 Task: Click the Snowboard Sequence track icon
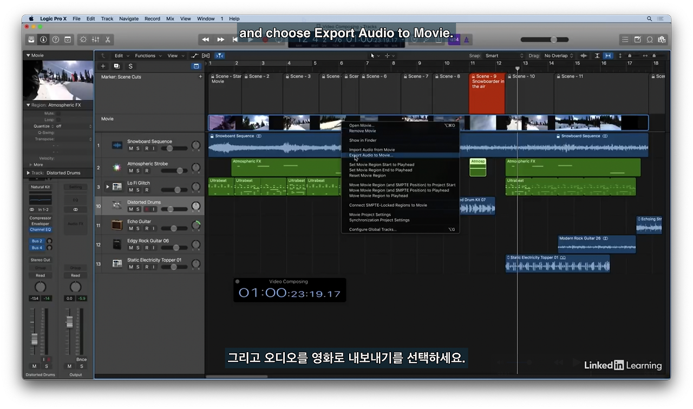[x=117, y=145]
